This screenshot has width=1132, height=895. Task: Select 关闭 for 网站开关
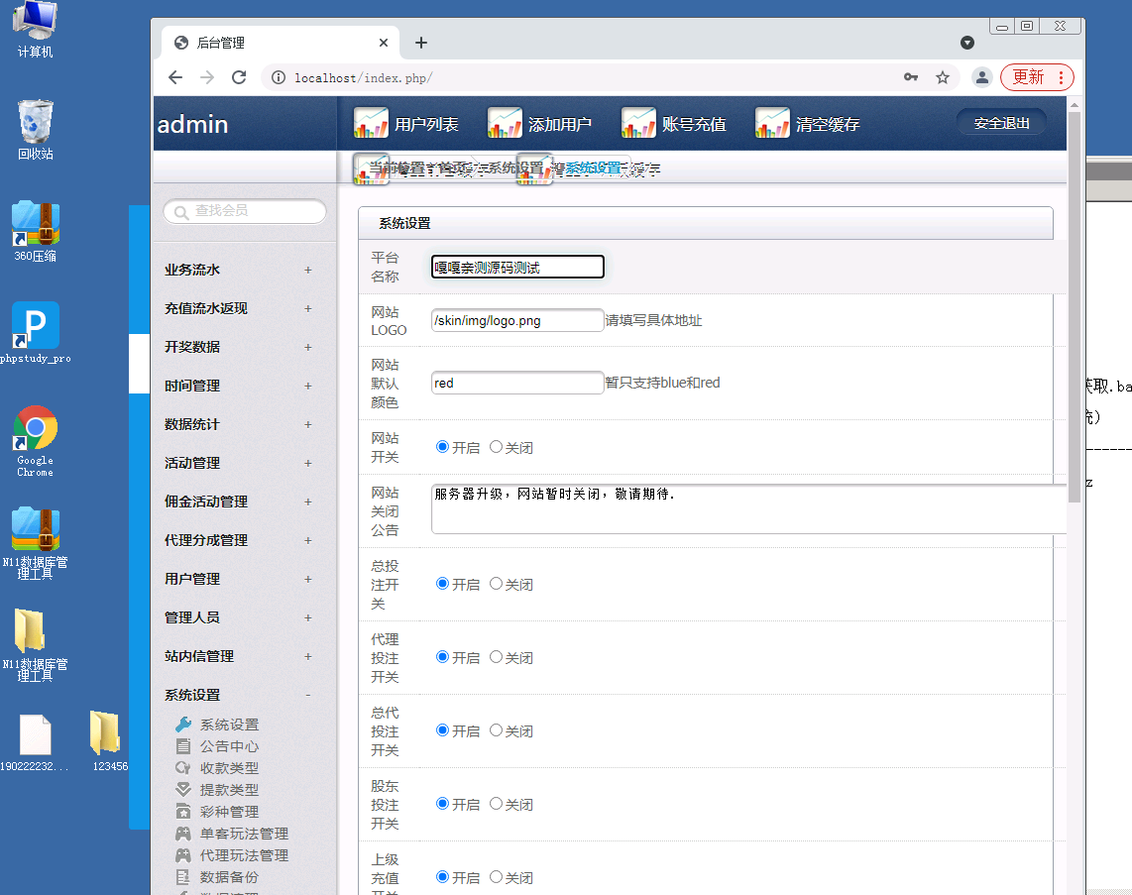(x=497, y=447)
